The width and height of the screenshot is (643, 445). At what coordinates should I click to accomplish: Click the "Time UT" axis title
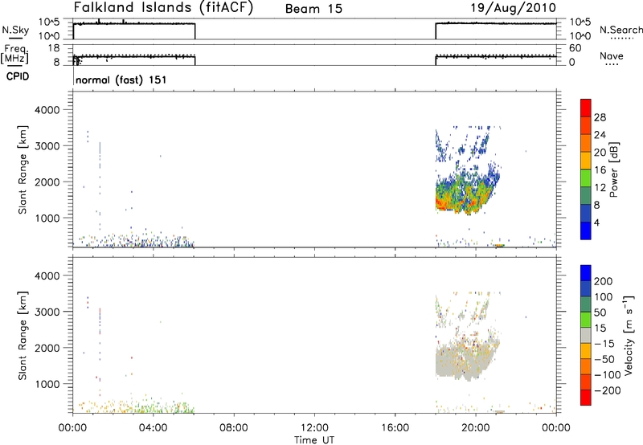[314, 440]
